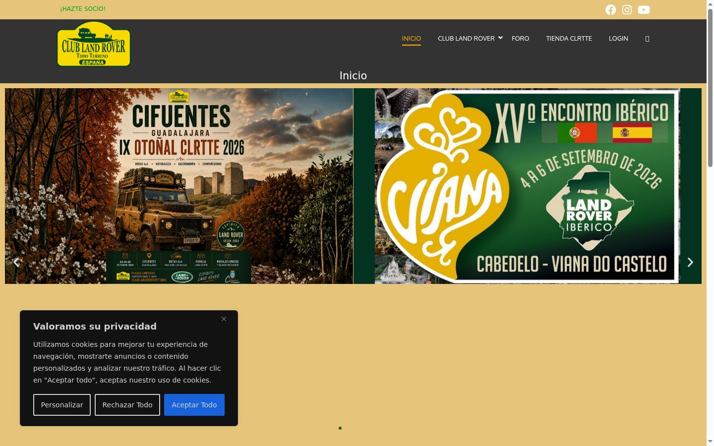This screenshot has width=714, height=446.
Task: Close the cookie privacy banner
Action: click(x=224, y=319)
